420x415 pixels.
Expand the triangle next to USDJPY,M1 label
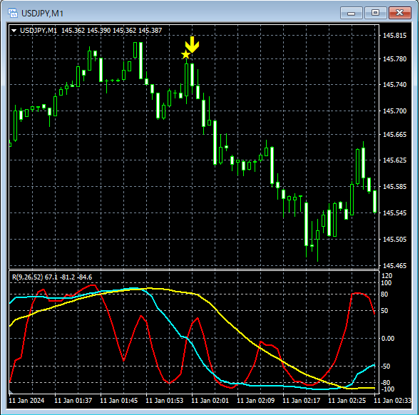[x=14, y=31]
